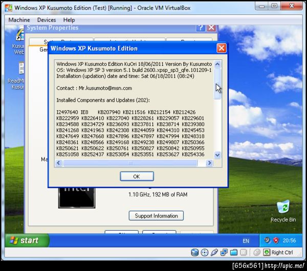Click the KB254336 entry in the updates list
This screenshot has width=307, height=271.
[193, 155]
